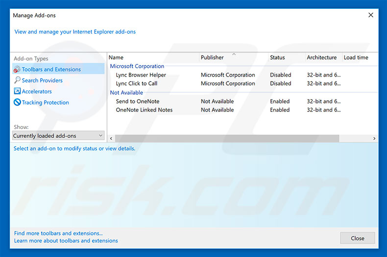Click the horizontal scrollbar right arrow

tap(374, 138)
